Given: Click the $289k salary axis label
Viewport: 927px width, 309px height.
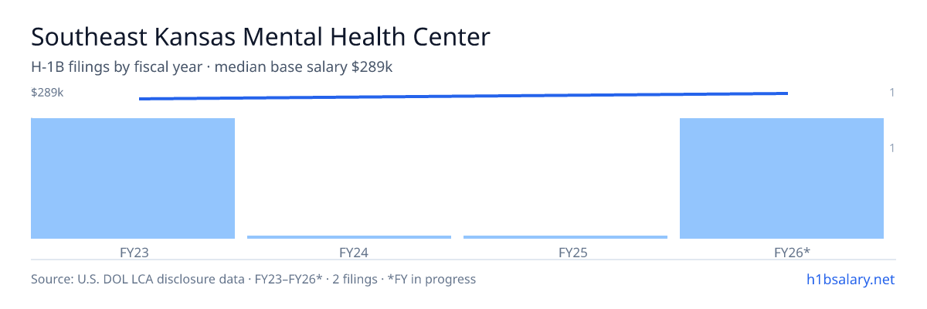Looking at the screenshot, I should [x=47, y=93].
